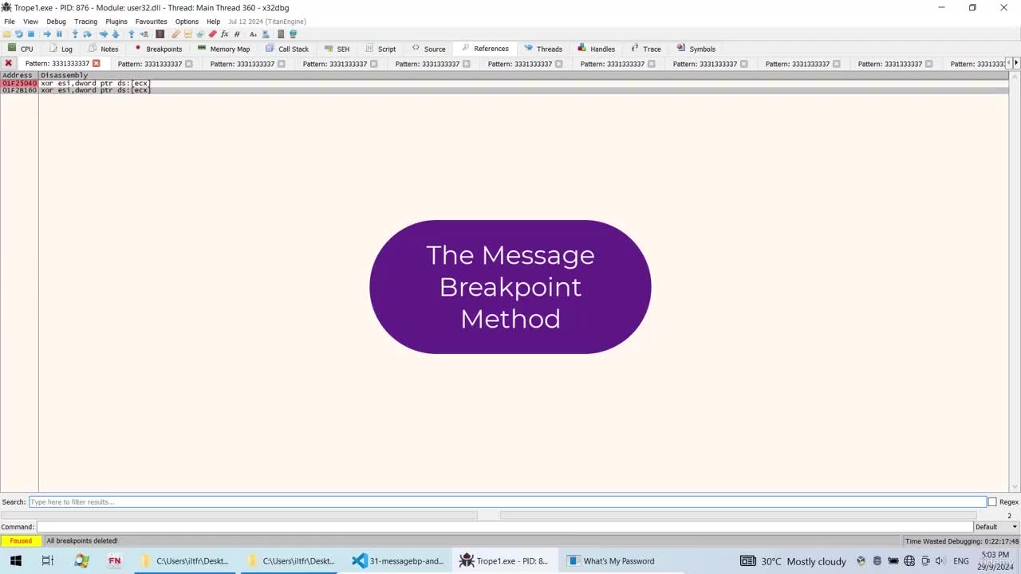The image size is (1021, 574).
Task: Open the Patches bandage icon
Action: pos(175,34)
